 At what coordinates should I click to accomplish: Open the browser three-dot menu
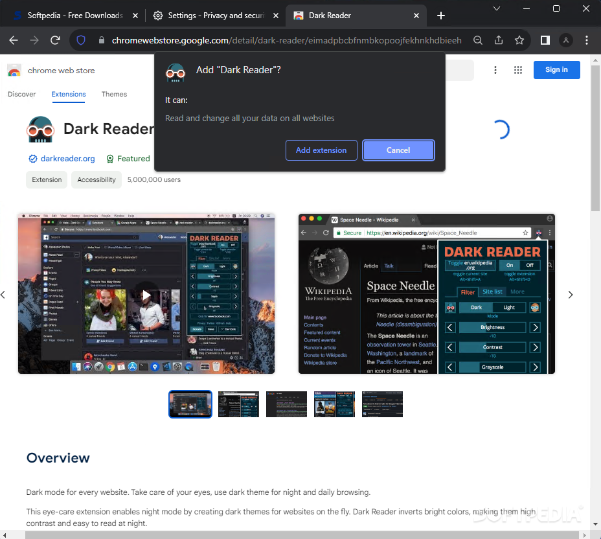click(x=587, y=40)
